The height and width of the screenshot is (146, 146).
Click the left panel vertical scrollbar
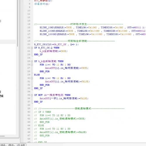[18, 23]
